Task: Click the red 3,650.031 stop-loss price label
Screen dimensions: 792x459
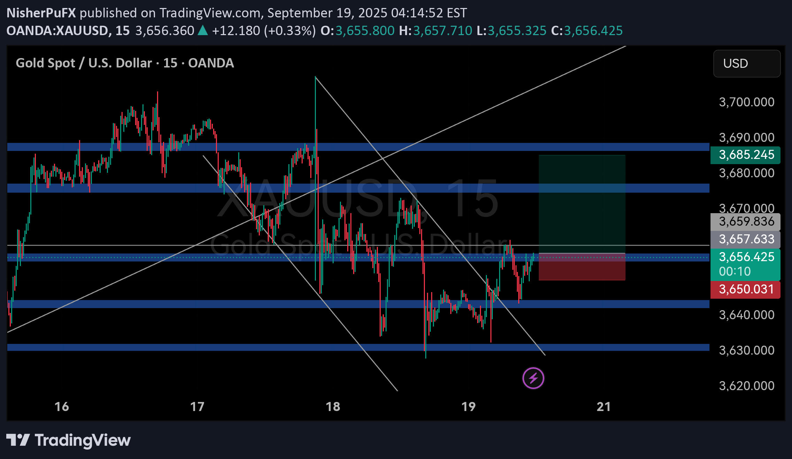Action: [745, 289]
